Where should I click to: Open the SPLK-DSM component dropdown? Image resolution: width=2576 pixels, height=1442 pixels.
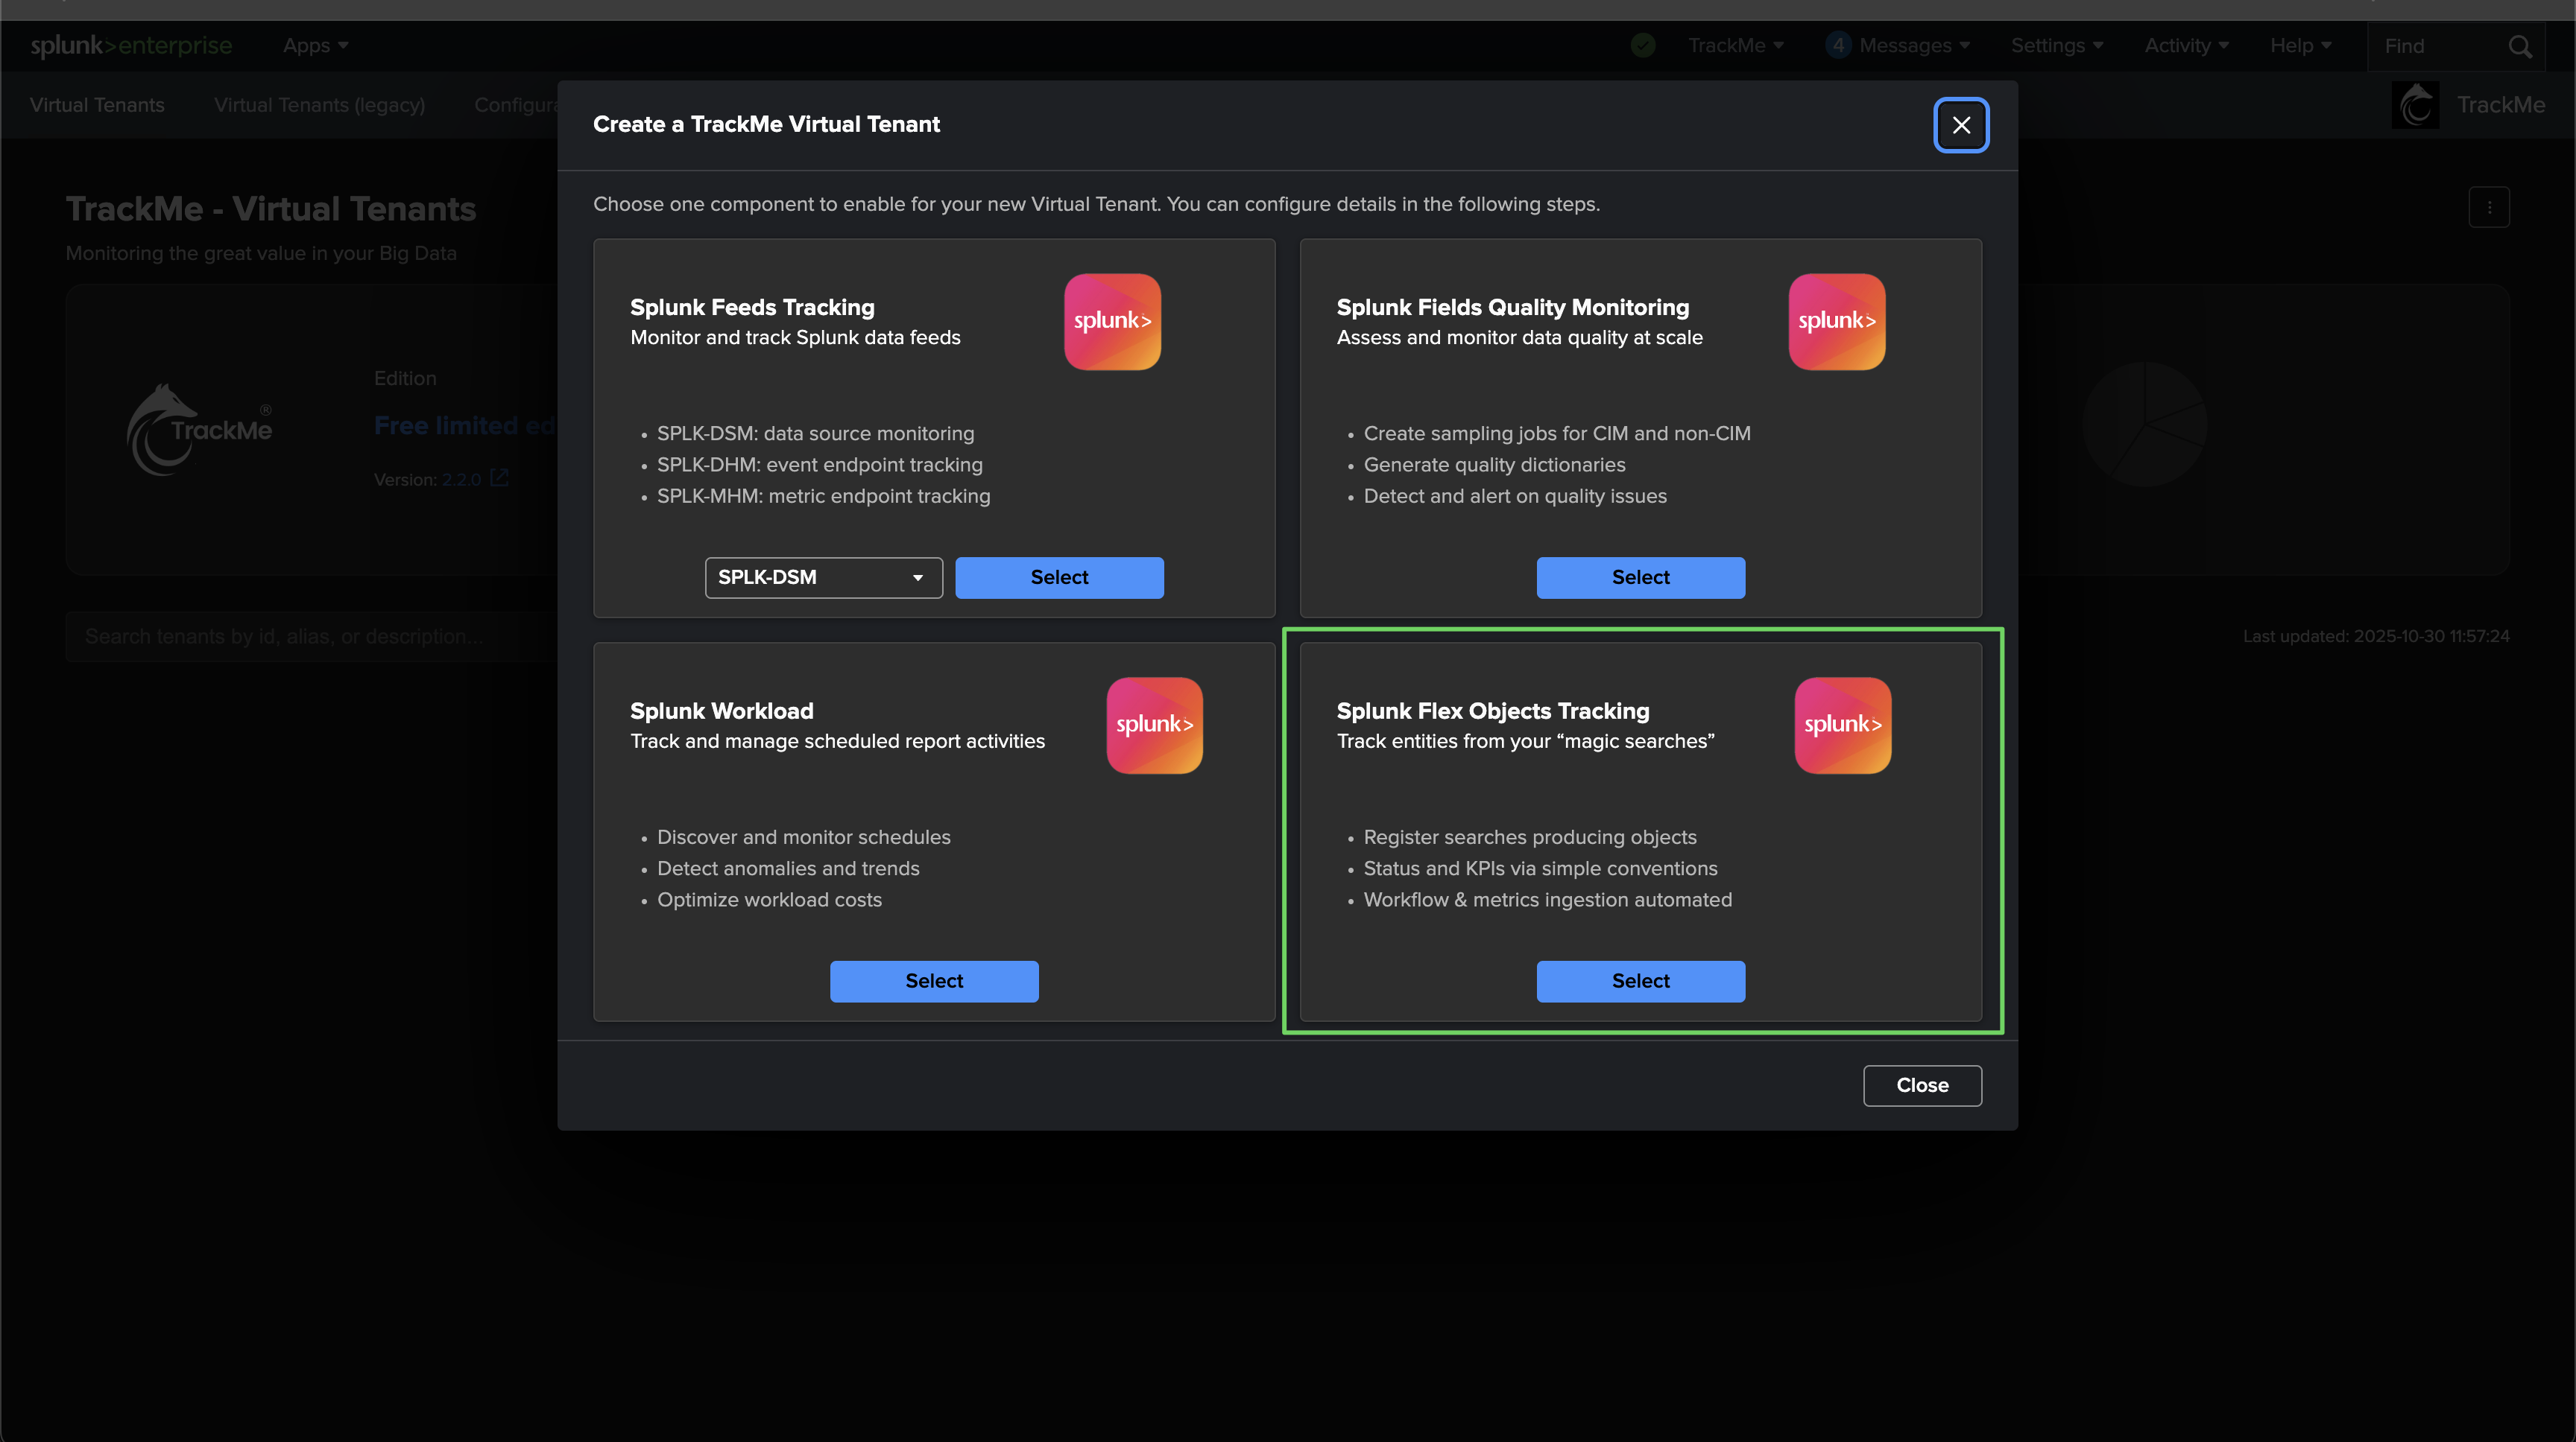point(823,577)
